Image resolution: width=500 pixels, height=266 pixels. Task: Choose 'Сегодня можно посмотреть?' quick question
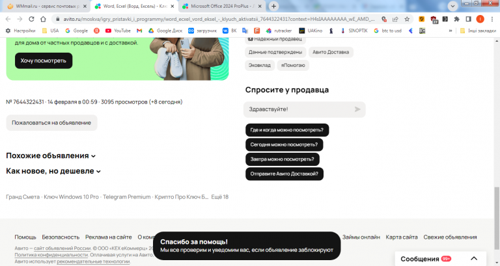[x=284, y=144]
